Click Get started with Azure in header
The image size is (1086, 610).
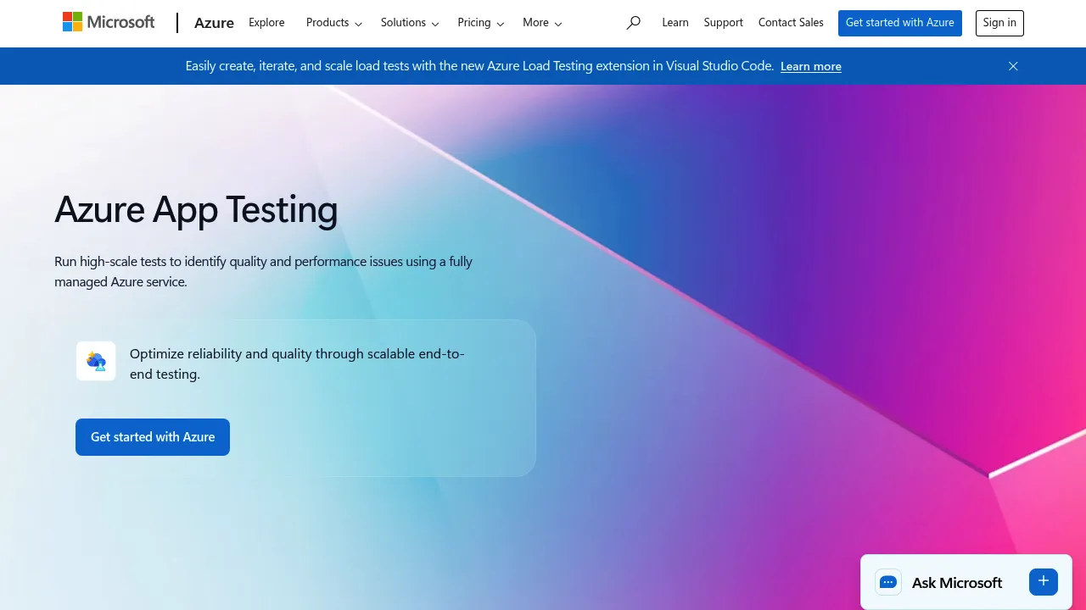click(x=900, y=23)
